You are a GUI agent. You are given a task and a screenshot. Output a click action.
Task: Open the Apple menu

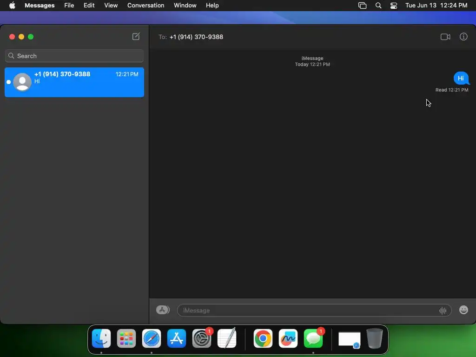tap(12, 6)
